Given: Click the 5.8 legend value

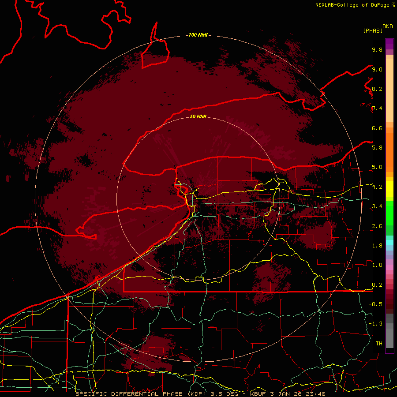Looking at the screenshot, I should [377, 147].
